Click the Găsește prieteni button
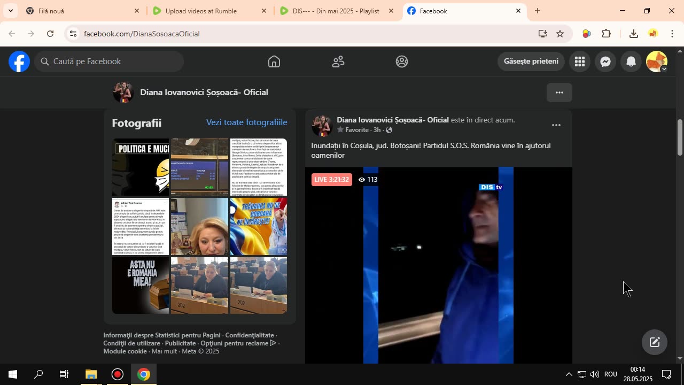684x385 pixels. pos(531,61)
